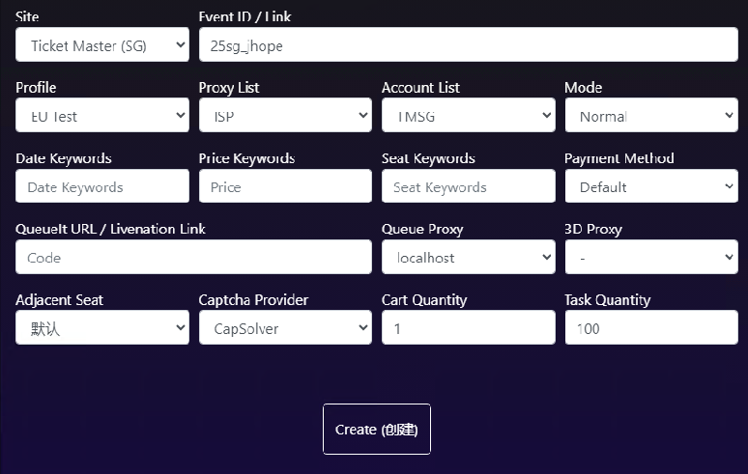Click into the Price Keywords field
The image size is (748, 474).
point(284,186)
